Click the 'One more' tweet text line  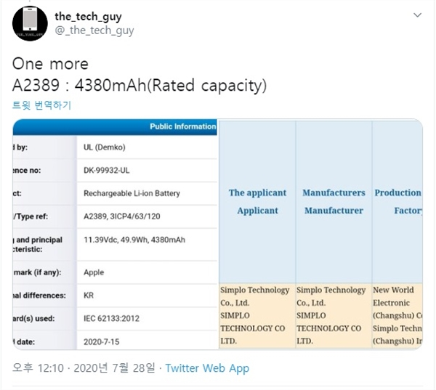50,63
